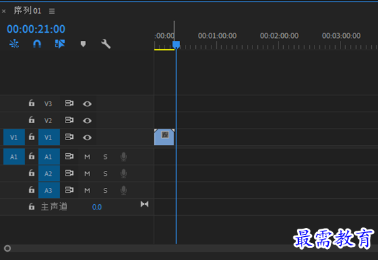Viewport: 378px width, 260px height.
Task: Toggle sync lock on track A3
Action: 69,191
